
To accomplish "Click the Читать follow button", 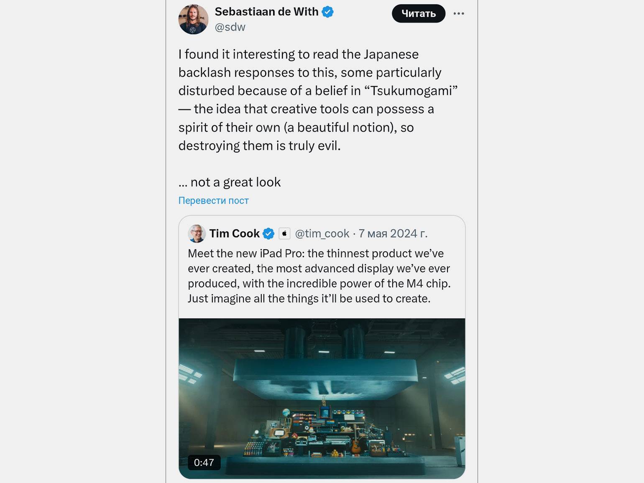I will click(x=419, y=14).
